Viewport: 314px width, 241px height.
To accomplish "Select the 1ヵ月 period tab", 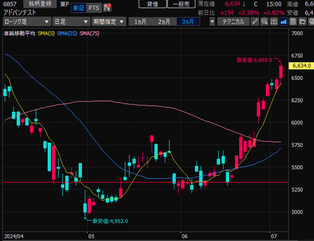I will coord(141,22).
